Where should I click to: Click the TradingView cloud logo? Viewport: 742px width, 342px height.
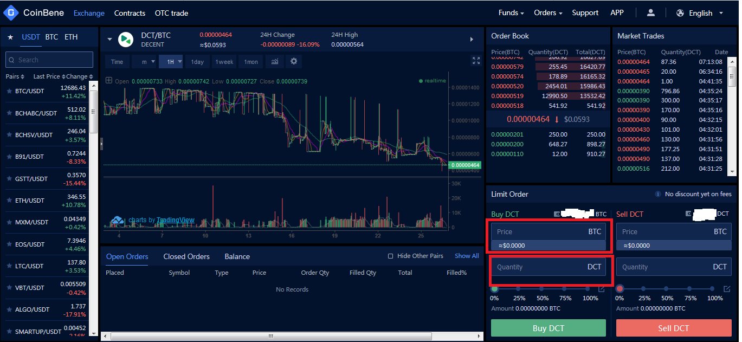point(118,221)
